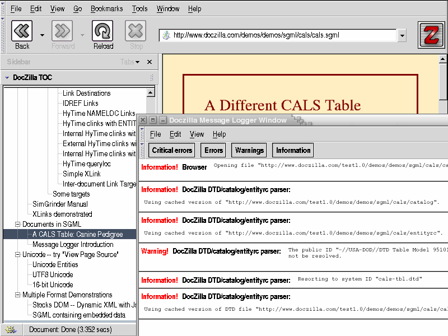This screenshot has height=336, width=448.
Task: Open the Window menu
Action: point(168,9)
